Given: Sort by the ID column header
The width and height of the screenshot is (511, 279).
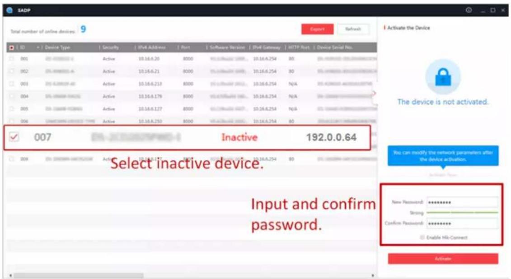Looking at the screenshot, I should [x=23, y=47].
